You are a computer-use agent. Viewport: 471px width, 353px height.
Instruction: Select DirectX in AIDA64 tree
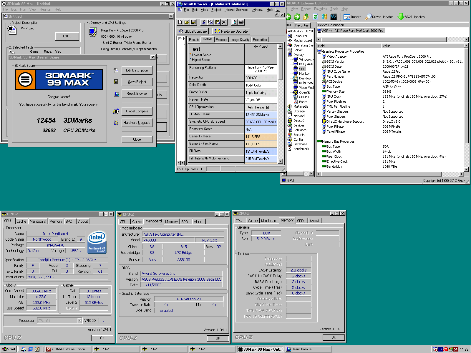coord(298,121)
